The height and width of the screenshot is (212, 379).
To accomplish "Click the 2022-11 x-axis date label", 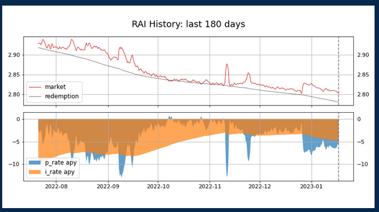I will 210,186.
